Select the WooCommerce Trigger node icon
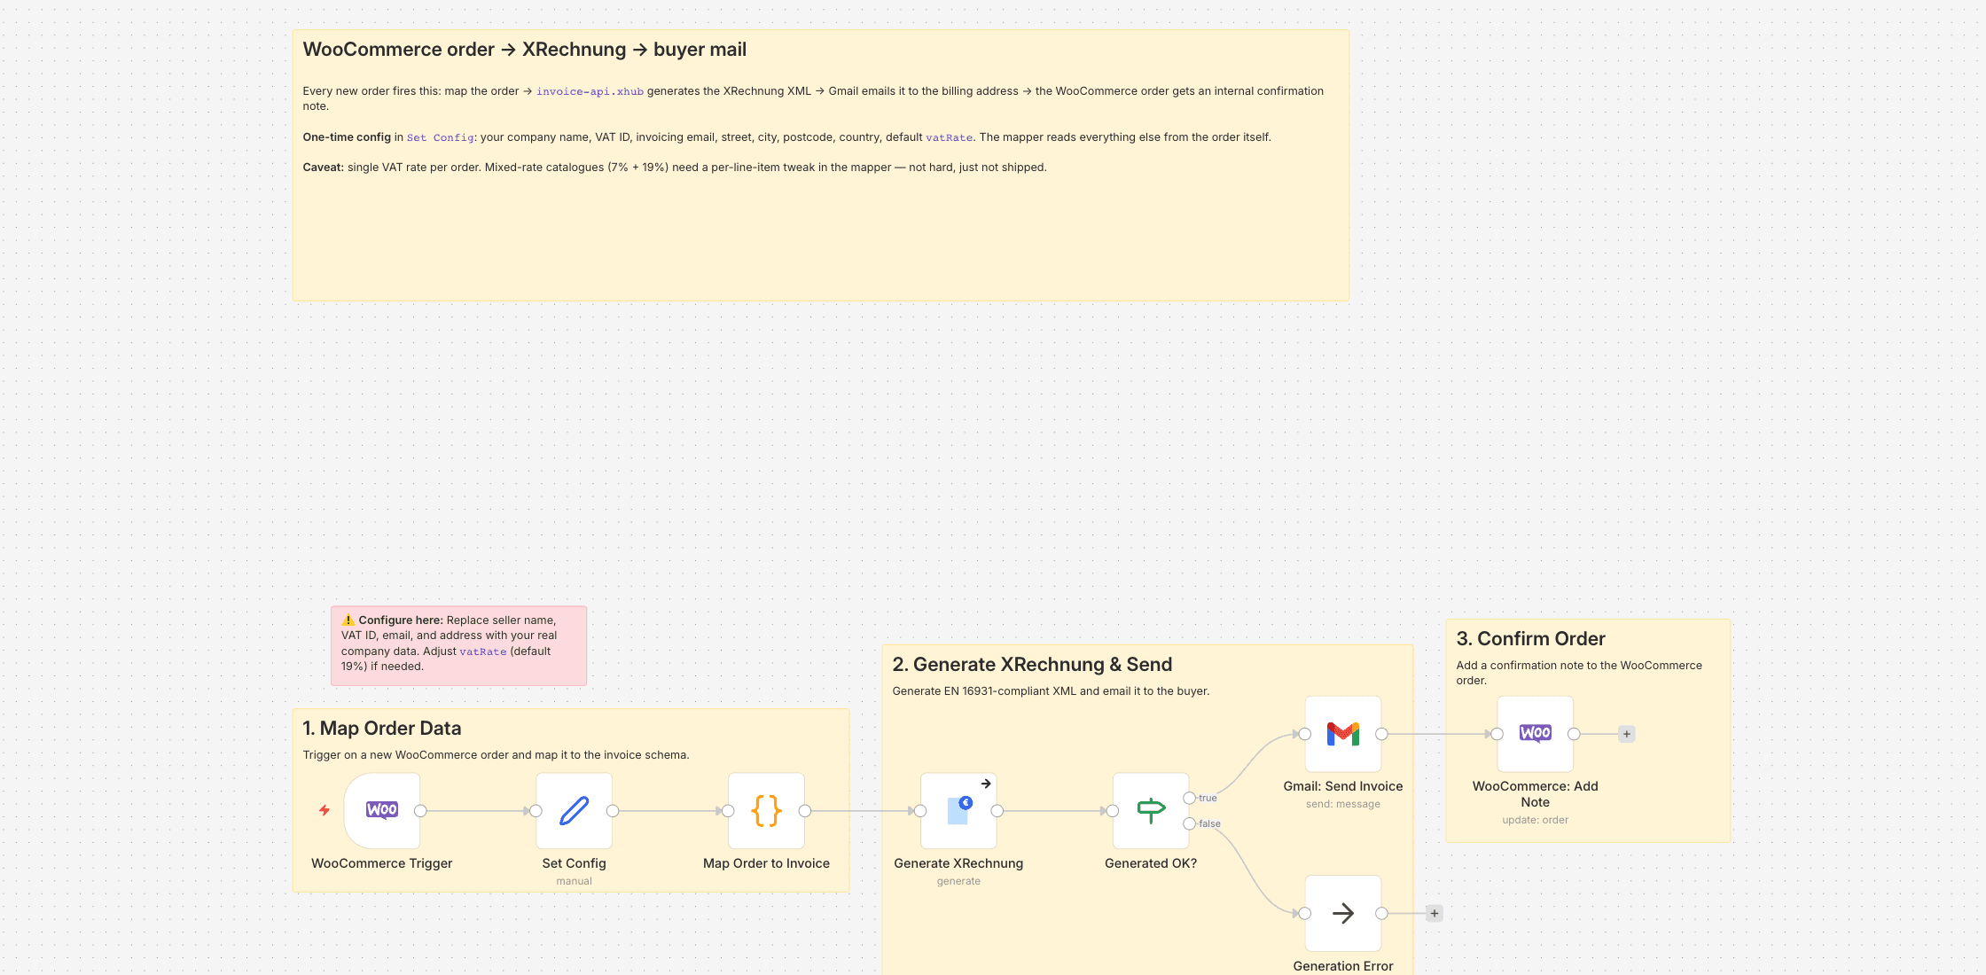This screenshot has height=975, width=1986. click(x=382, y=810)
